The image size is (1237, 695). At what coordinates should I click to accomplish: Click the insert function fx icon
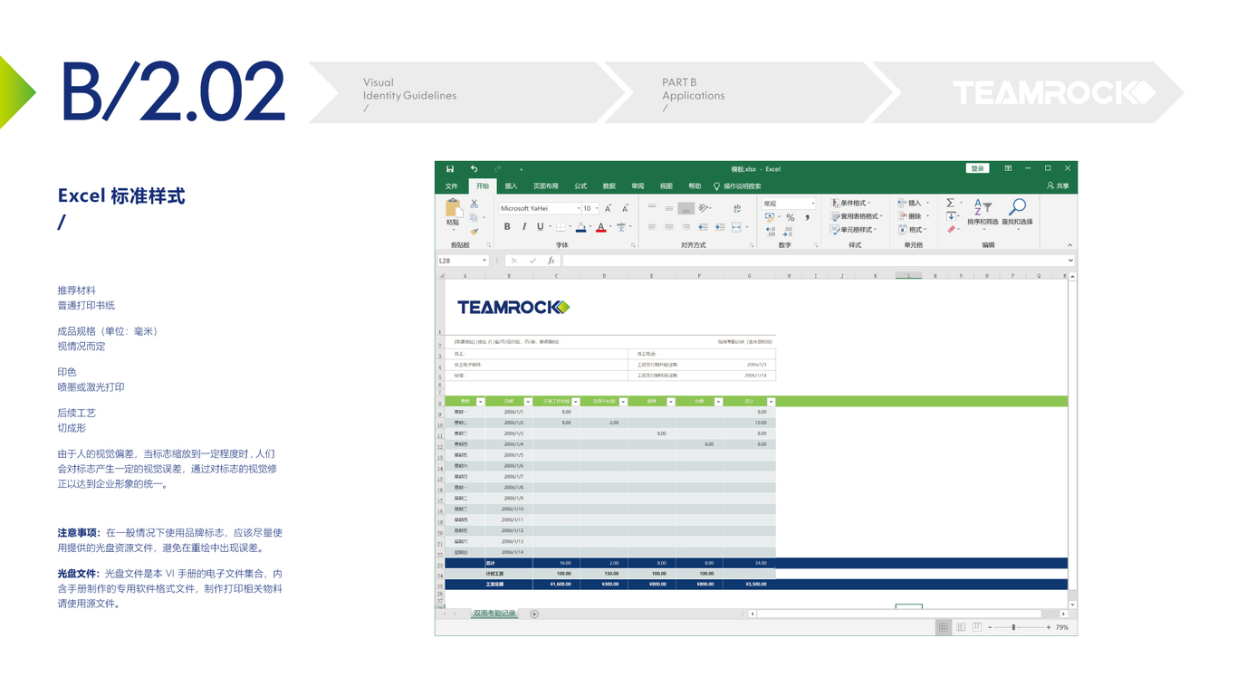coord(551,261)
